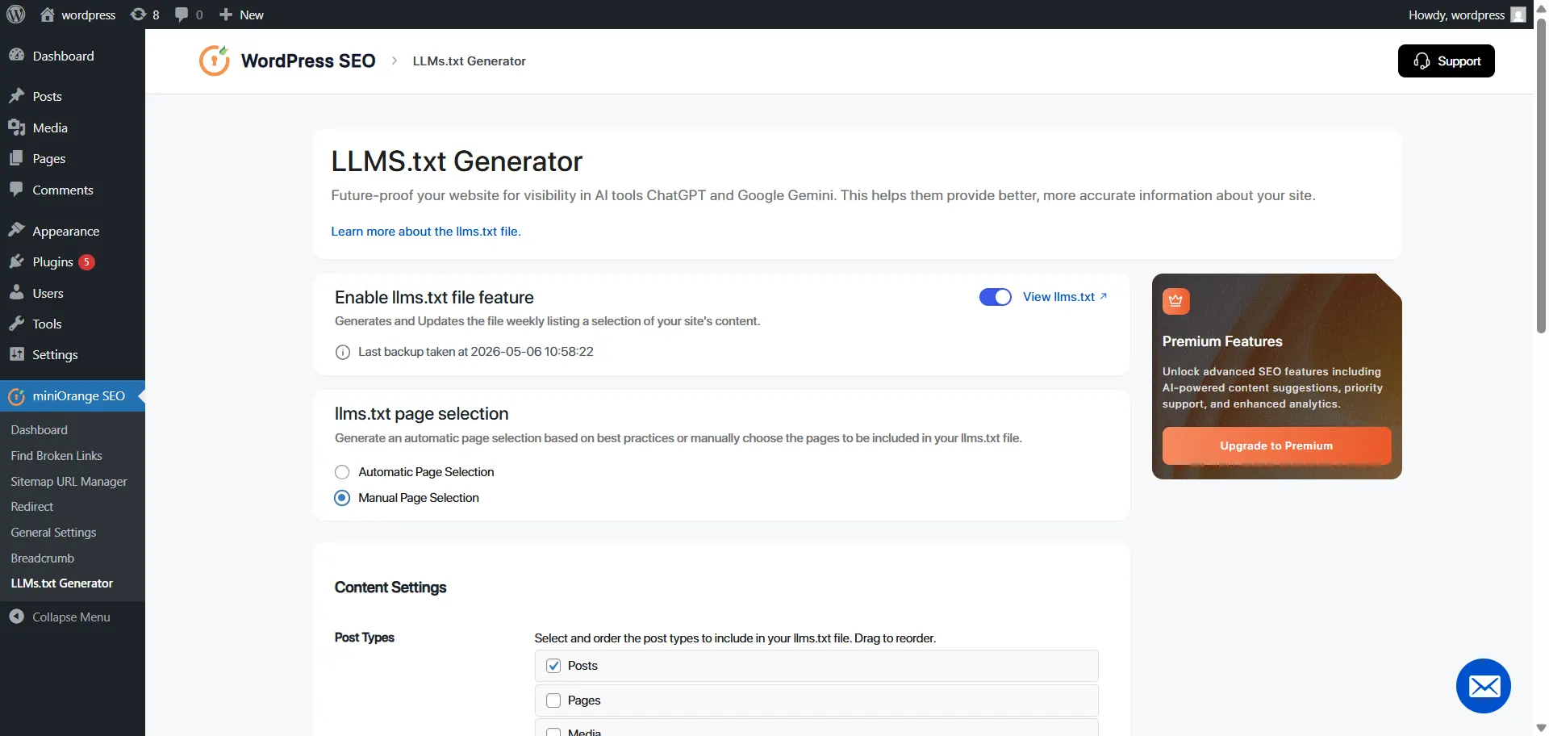This screenshot has height=736, width=1549.
Task: Click the Pages icon in the sidebar
Action: point(17,158)
